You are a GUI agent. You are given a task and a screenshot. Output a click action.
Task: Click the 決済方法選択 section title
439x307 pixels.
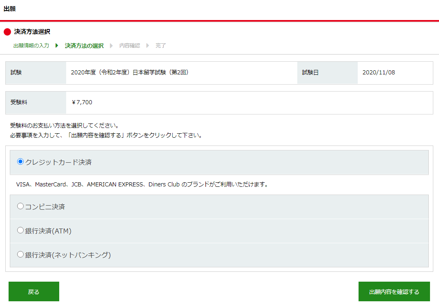click(32, 32)
